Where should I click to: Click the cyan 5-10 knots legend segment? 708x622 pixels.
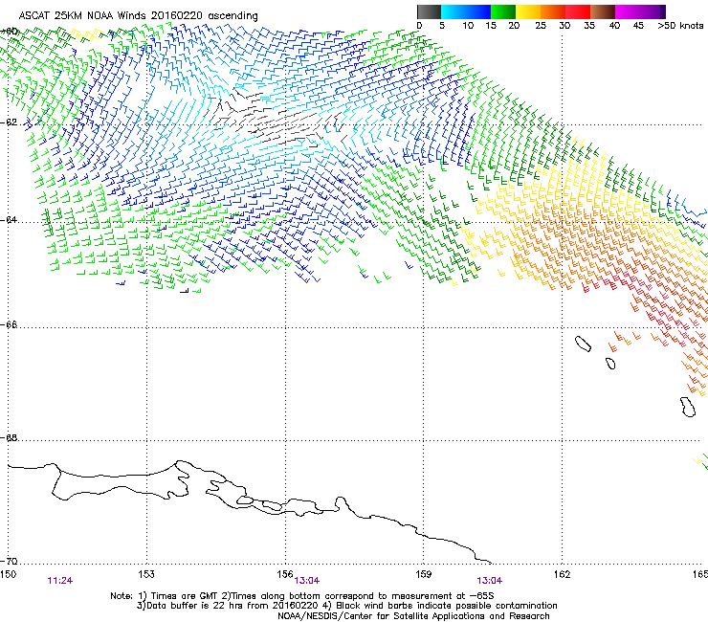pyautogui.click(x=454, y=11)
